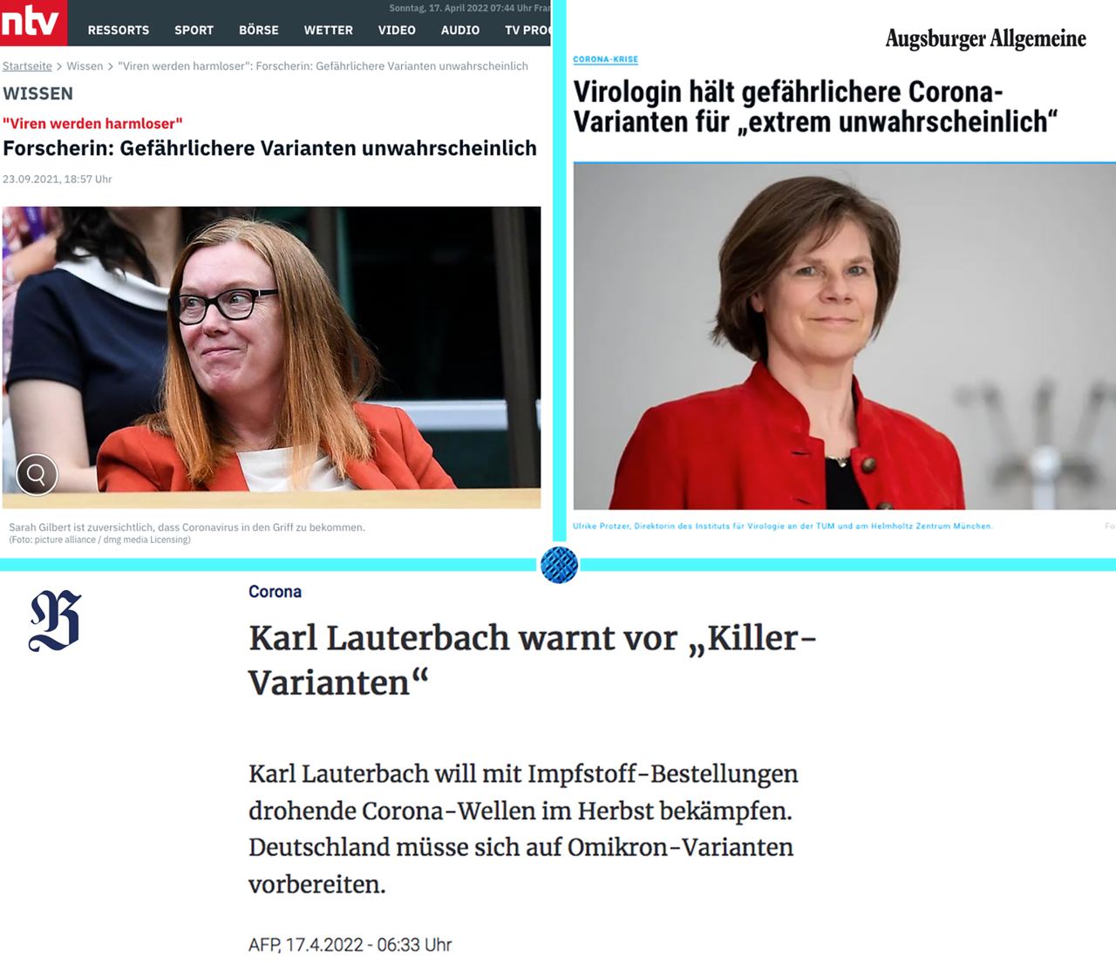Click the CORONA-KRISE category tag

pos(606,59)
